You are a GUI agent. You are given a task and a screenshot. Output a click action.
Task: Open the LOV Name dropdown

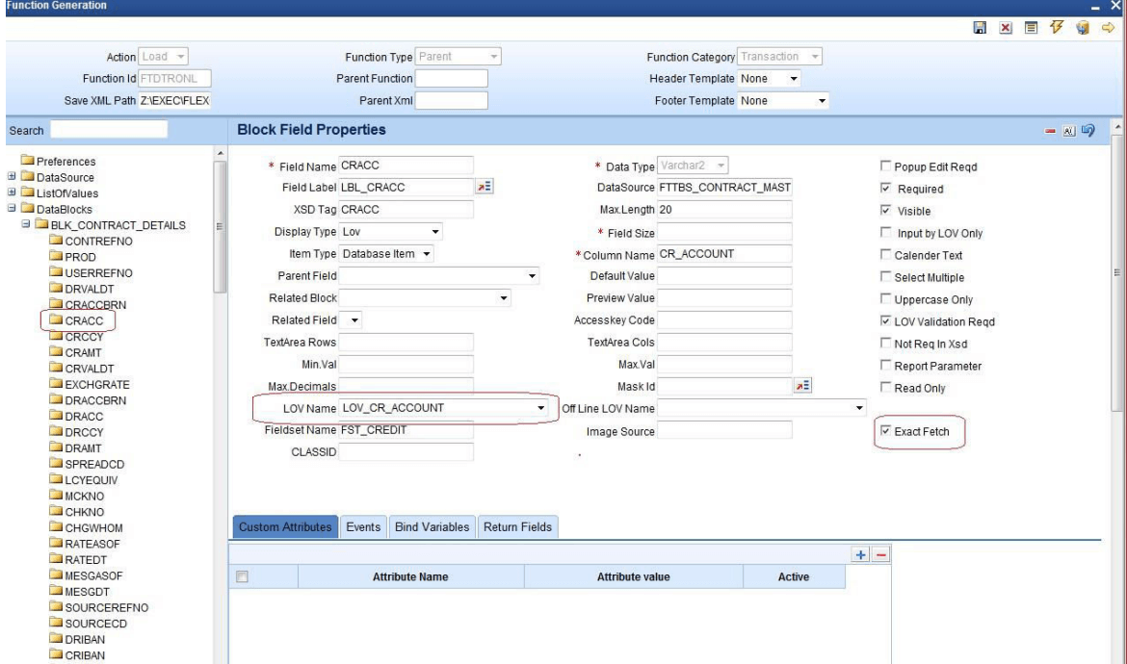click(x=540, y=408)
